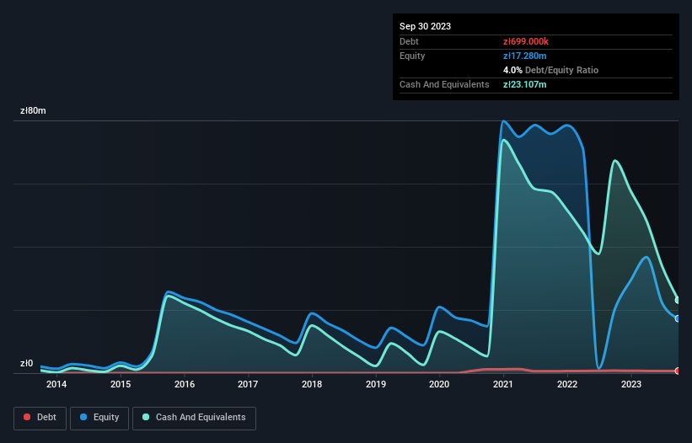Screen dimensions: 692x443
Task: Select the teal Cash endpoint marker
Action: [x=678, y=300]
